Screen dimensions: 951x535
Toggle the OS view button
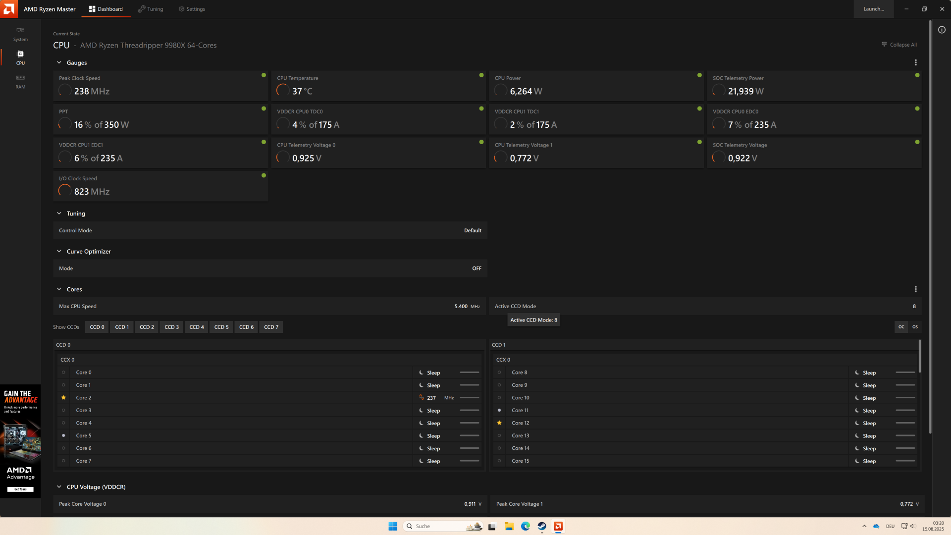click(x=915, y=327)
